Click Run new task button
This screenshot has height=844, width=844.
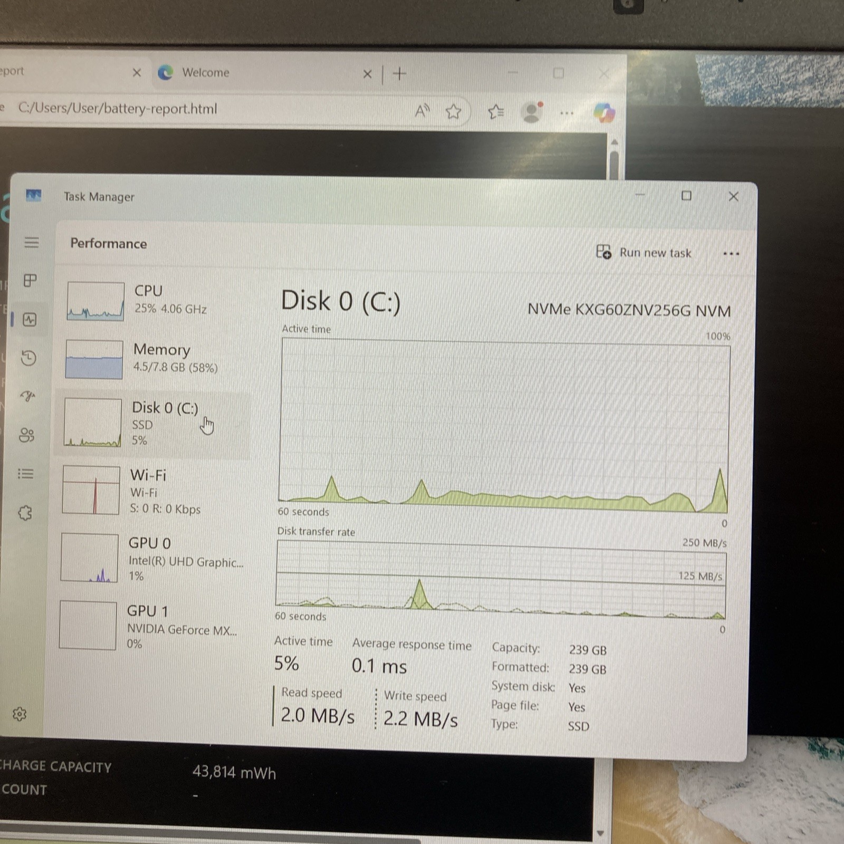tap(644, 253)
